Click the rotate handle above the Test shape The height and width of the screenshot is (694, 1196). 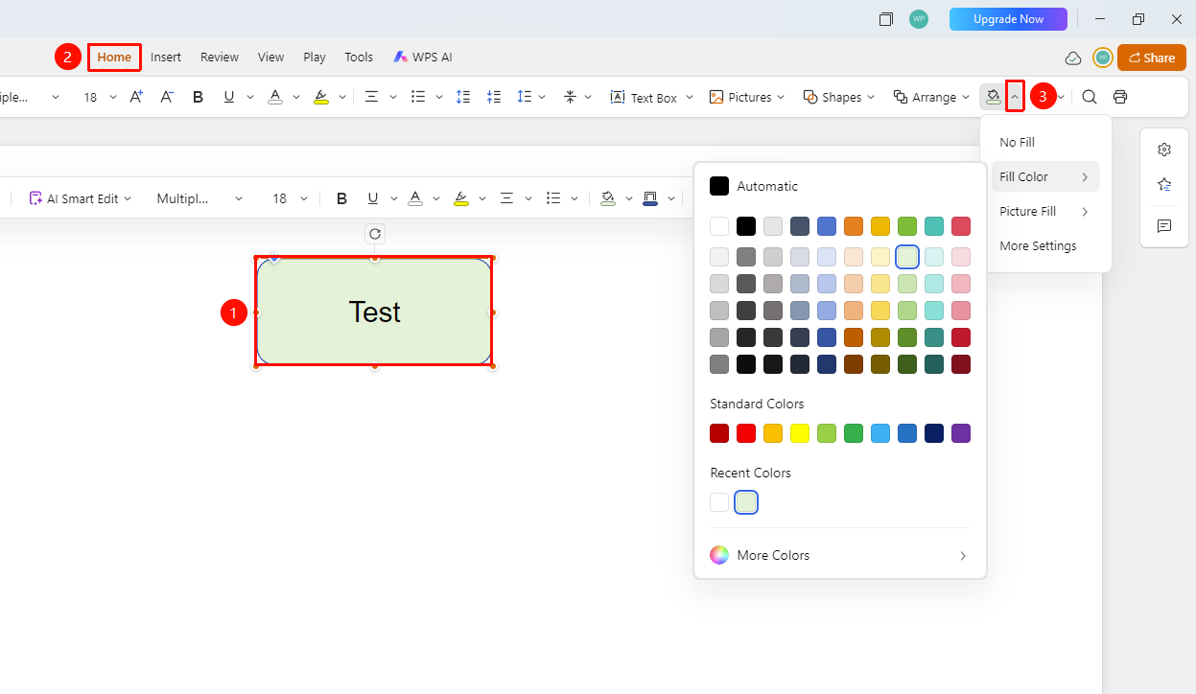pyautogui.click(x=375, y=234)
